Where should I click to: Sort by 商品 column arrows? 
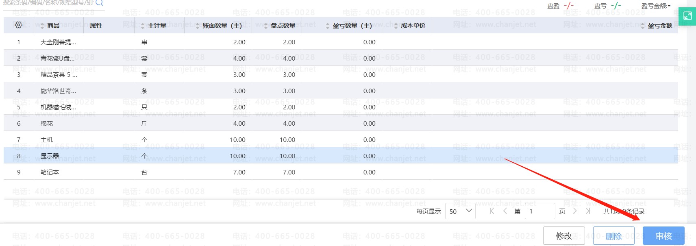click(42, 26)
